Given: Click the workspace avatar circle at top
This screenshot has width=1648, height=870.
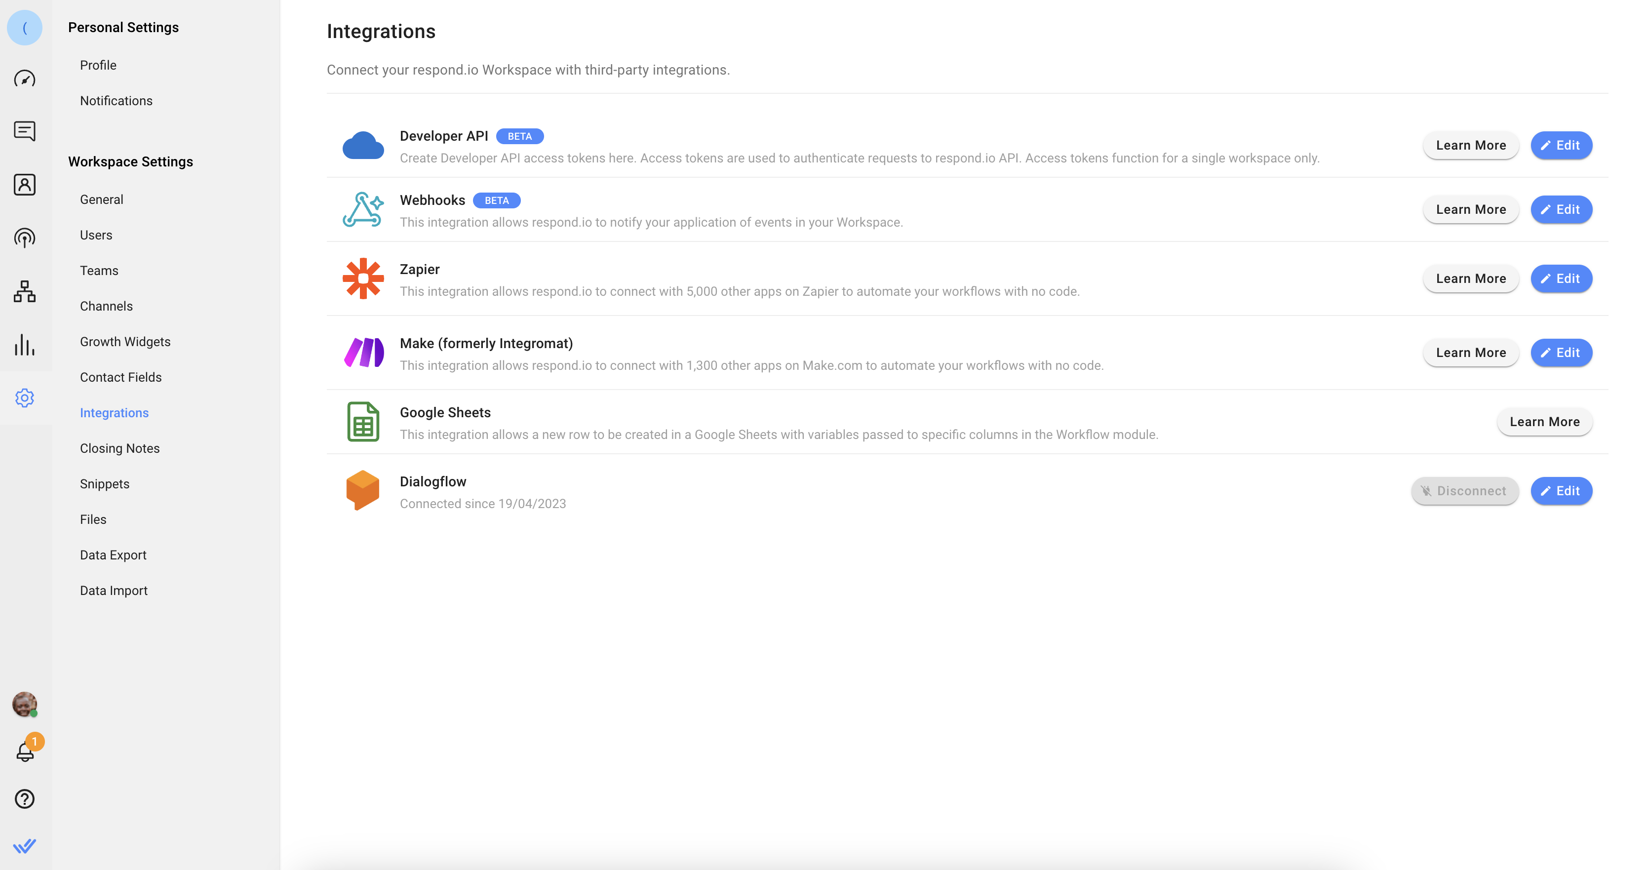Looking at the screenshot, I should 24,28.
